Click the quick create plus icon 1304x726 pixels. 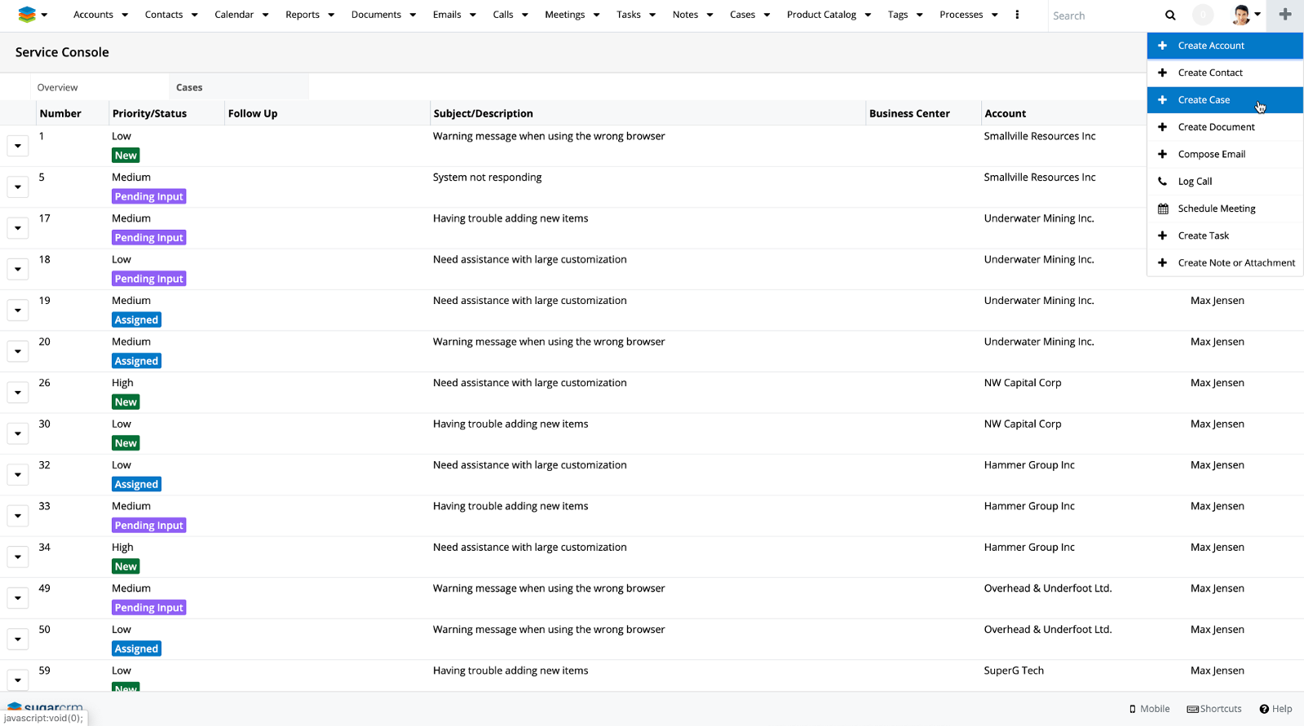click(1284, 15)
